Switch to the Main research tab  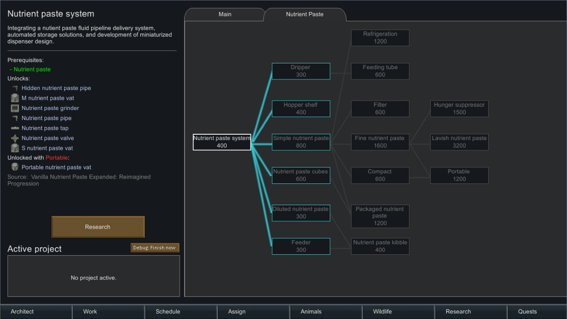(225, 15)
